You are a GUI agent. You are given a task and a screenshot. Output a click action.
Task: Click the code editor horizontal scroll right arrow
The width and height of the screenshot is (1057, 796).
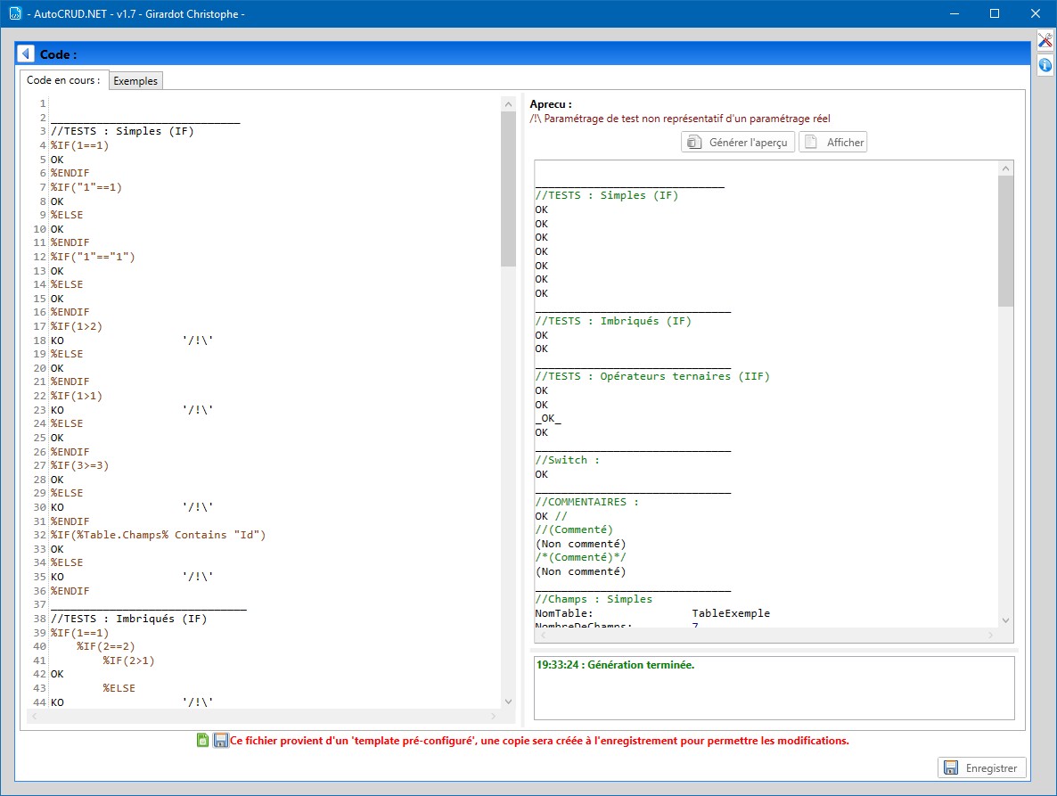tap(494, 716)
